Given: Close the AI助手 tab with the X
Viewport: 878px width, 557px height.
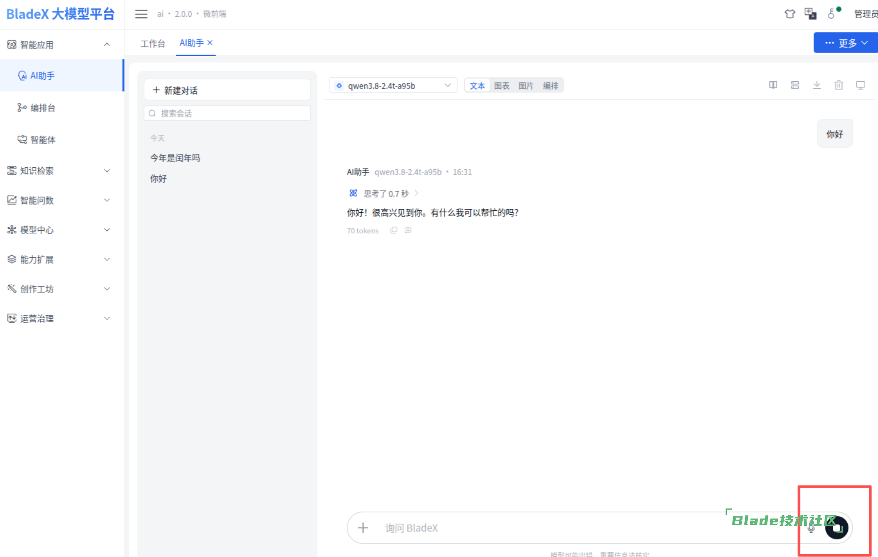Looking at the screenshot, I should 210,43.
